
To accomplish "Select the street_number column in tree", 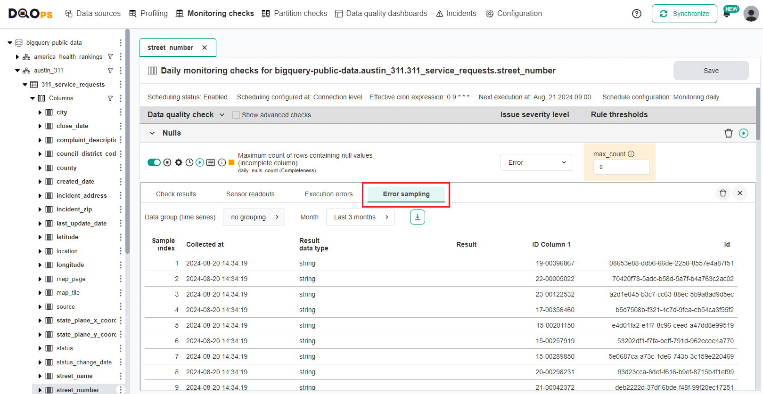I will 78,390.
